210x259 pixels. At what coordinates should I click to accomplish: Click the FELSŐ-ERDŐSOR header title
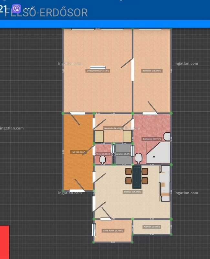pos(46,13)
